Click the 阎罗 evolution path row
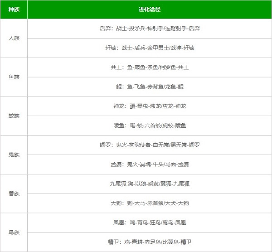 (149, 145)
